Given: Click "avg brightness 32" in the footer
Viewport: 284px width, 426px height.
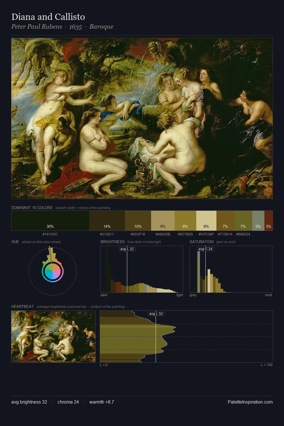Looking at the screenshot, I should click(x=29, y=402).
